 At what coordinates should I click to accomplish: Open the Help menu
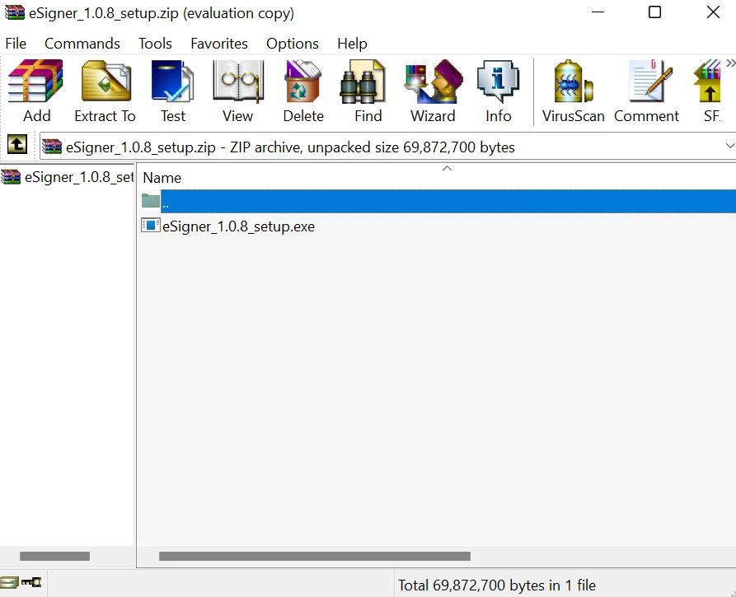click(x=352, y=44)
